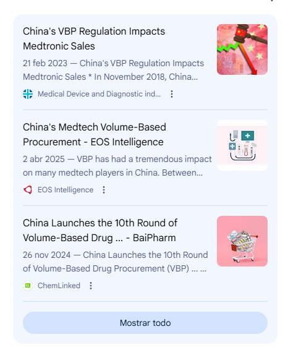The image size is (296, 363).
Task: Open "China's VBP Regulation Impacts Medtronic Sales" title
Action: [x=94, y=39]
